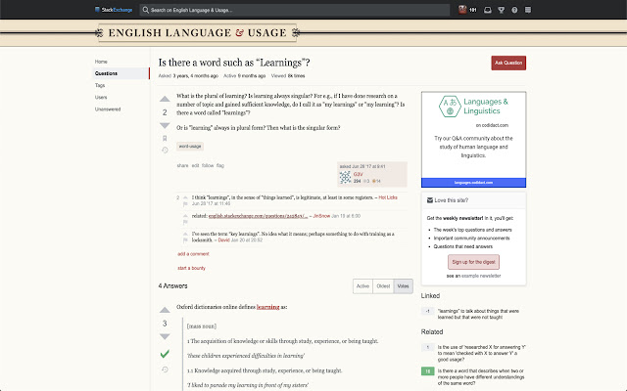Image resolution: width=627 pixels, height=391 pixels.
Task: Upvote David's 'key learnings' comment
Action: click(x=185, y=234)
